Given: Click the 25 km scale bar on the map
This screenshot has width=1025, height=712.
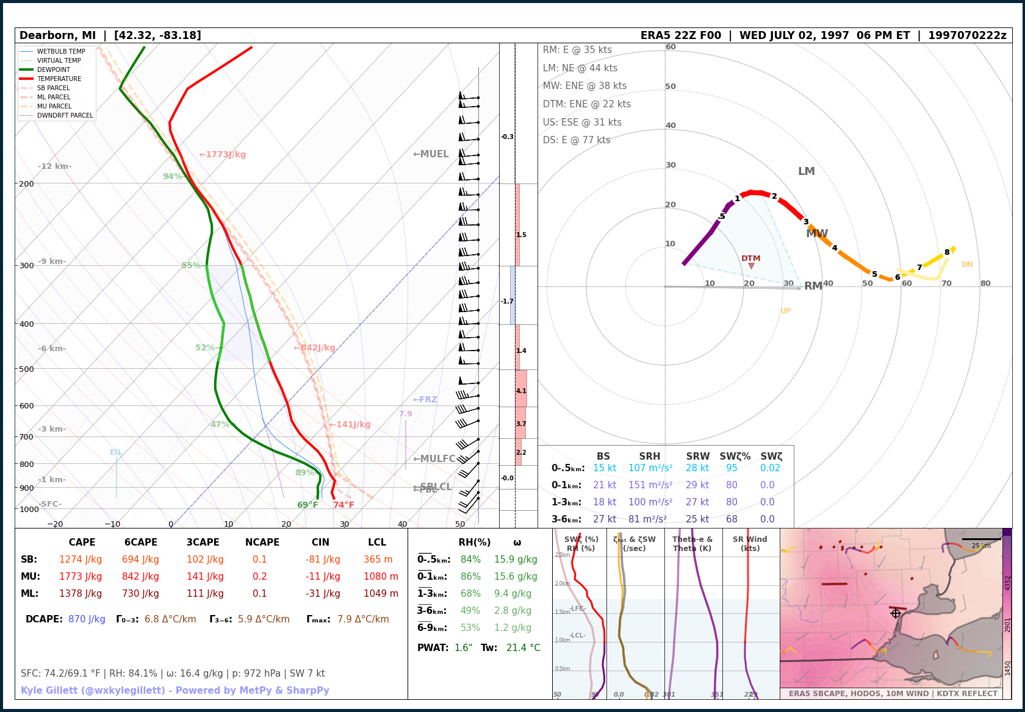Looking at the screenshot, I should (981, 539).
